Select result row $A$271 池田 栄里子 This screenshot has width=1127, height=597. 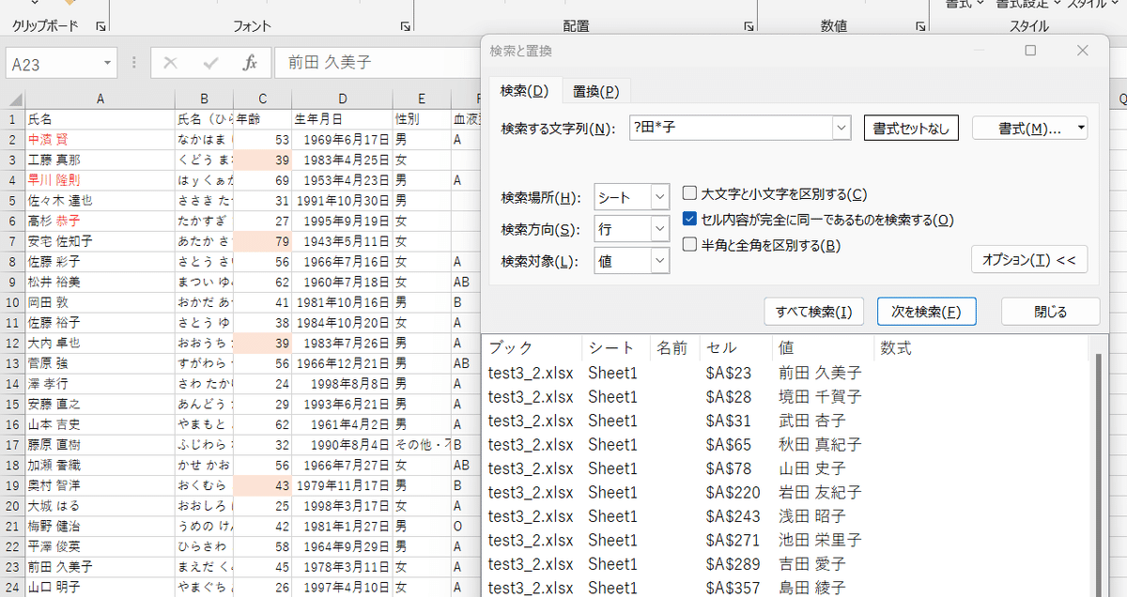[786, 540]
